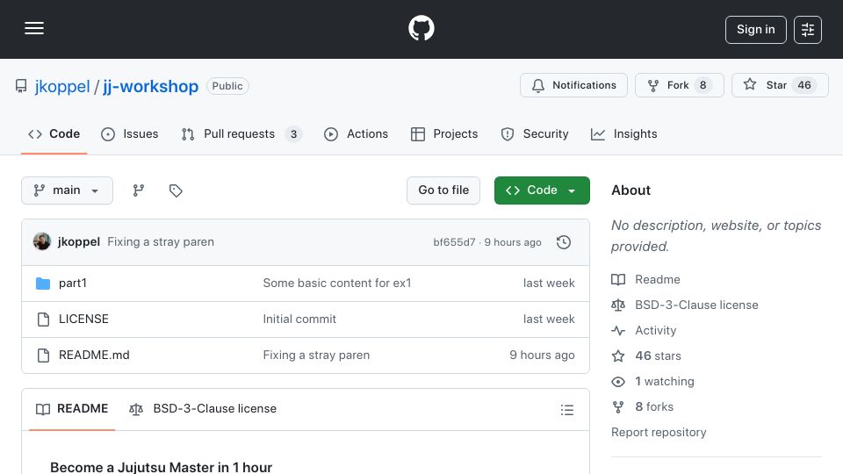Click the scale icon beside sidebar license

(x=618, y=305)
